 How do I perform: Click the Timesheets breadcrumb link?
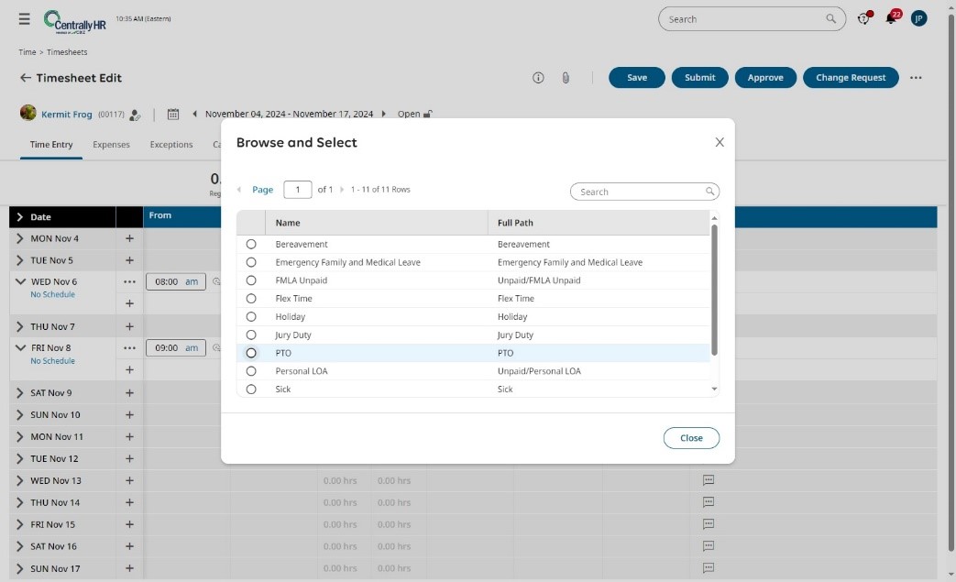pos(67,52)
